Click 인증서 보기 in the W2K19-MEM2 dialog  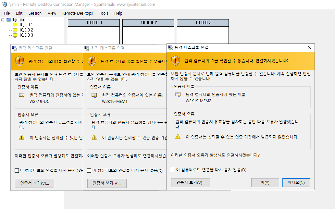tap(191, 182)
